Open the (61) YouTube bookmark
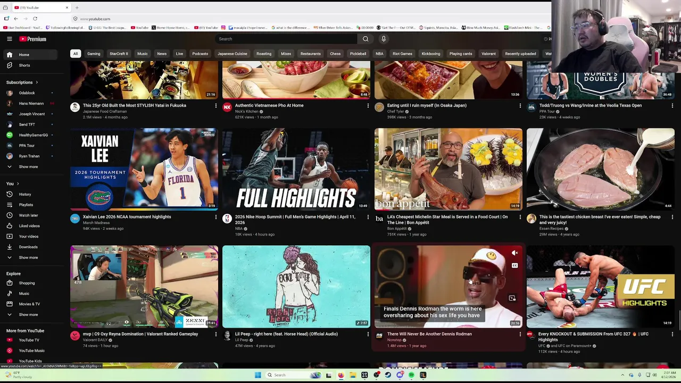681x383 pixels. [206, 28]
